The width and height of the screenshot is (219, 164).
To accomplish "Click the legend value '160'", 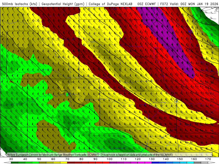I will [x=194, y=159].
